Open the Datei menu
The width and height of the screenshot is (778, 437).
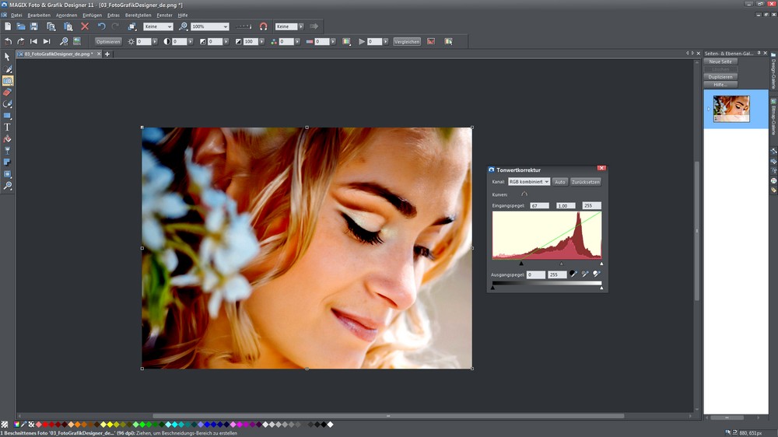(16, 16)
